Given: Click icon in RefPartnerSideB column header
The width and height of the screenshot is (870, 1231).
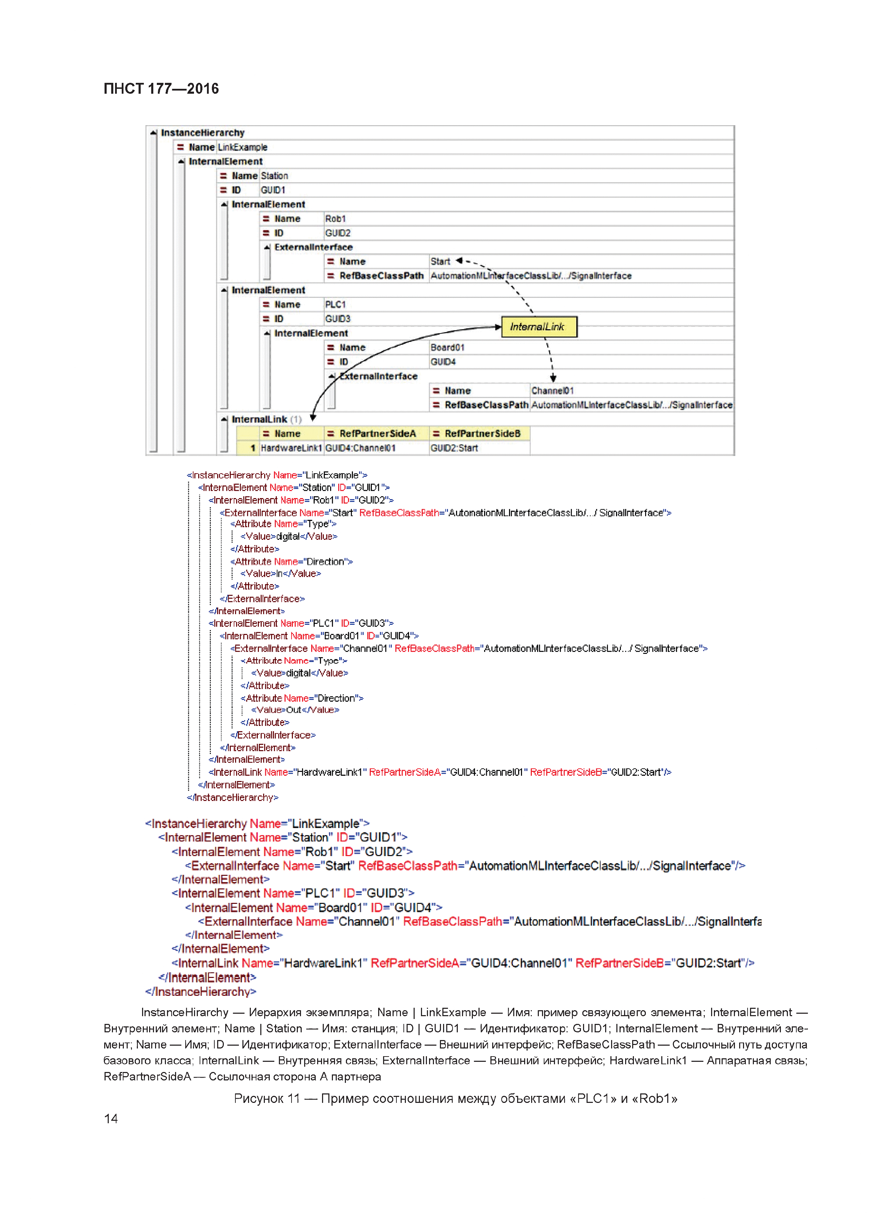Looking at the screenshot, I should [x=437, y=434].
